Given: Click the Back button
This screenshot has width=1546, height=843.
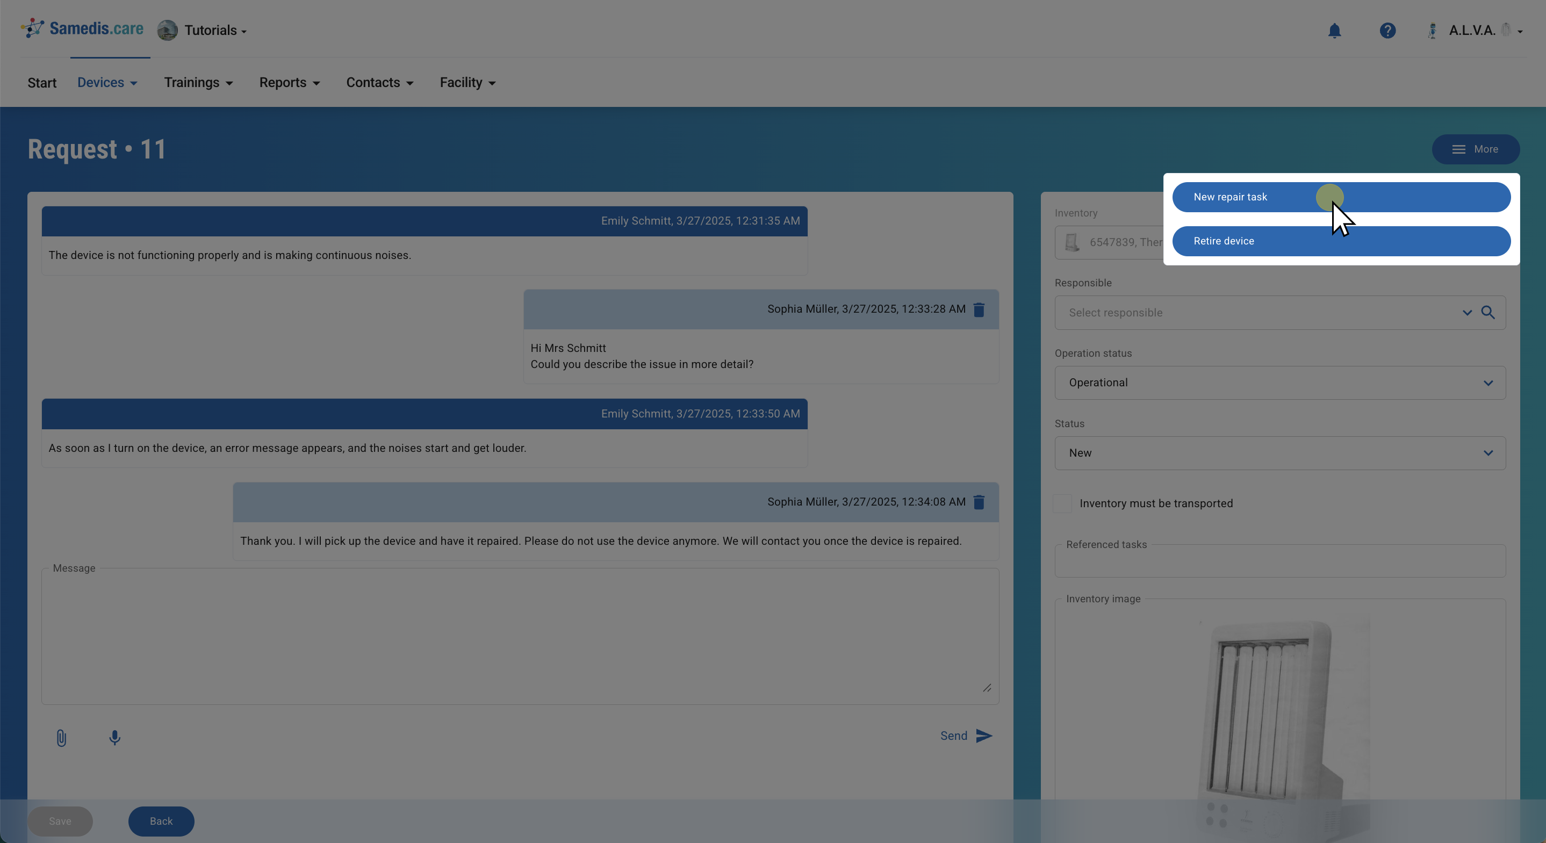Looking at the screenshot, I should pyautogui.click(x=161, y=821).
